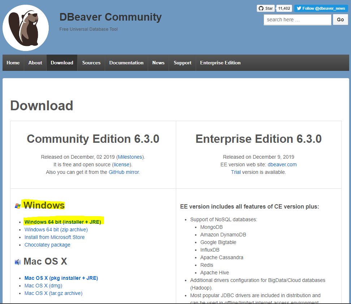Click the GitHub Star button
Image resolution: width=351 pixels, height=304 pixels.
click(x=266, y=8)
